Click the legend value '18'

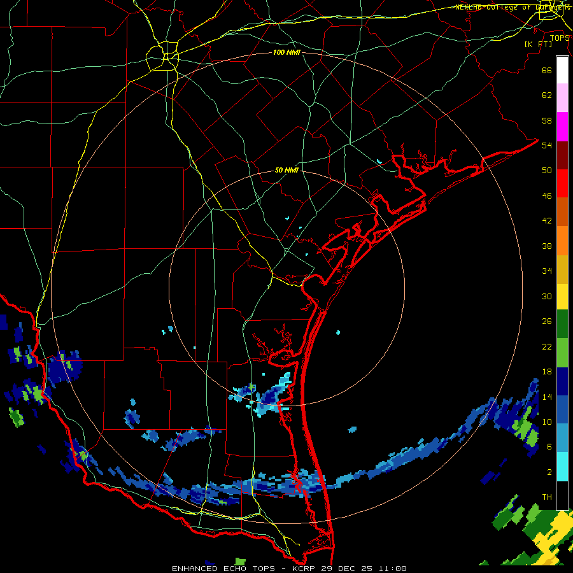[x=547, y=372]
